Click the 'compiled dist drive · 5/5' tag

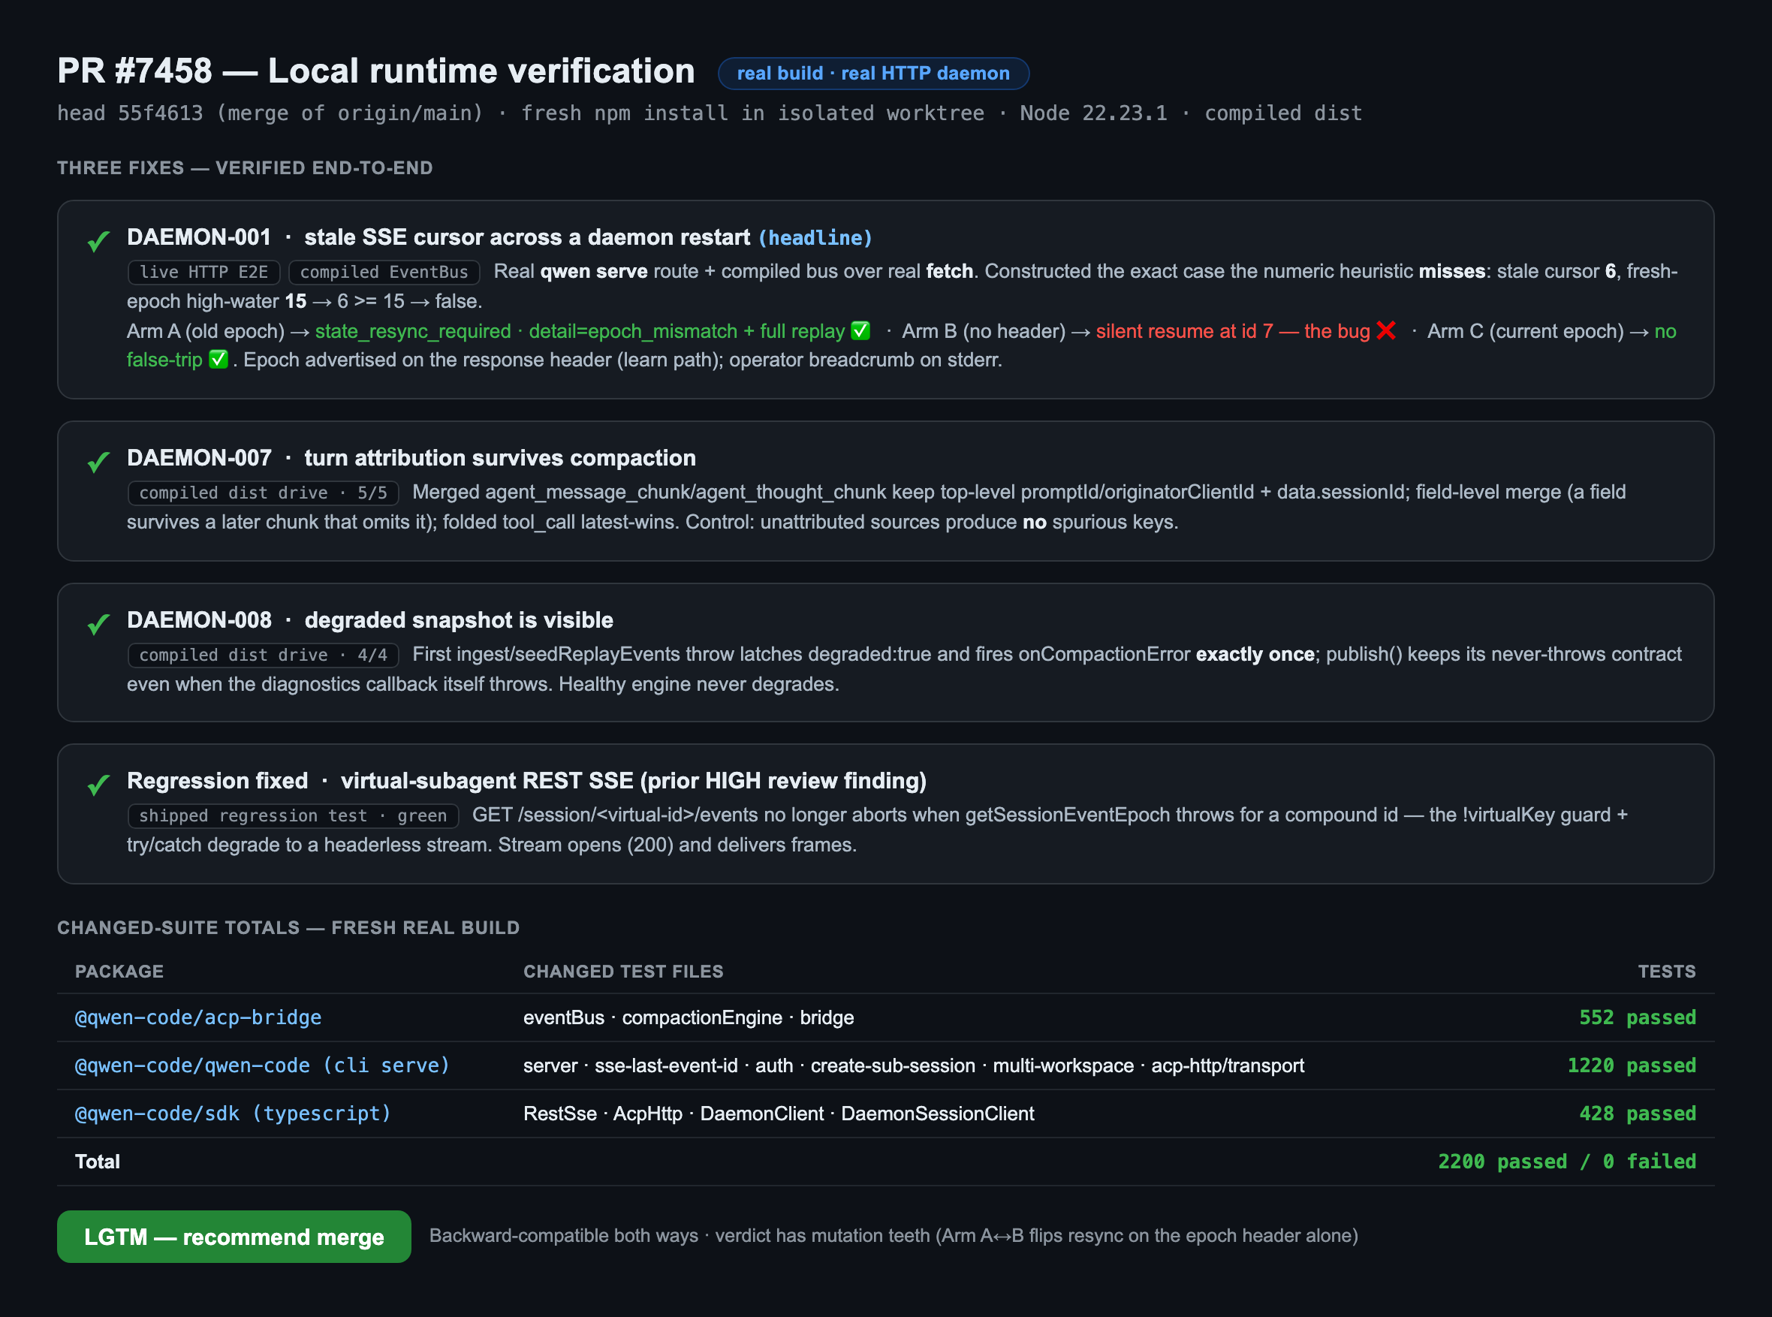pos(263,493)
